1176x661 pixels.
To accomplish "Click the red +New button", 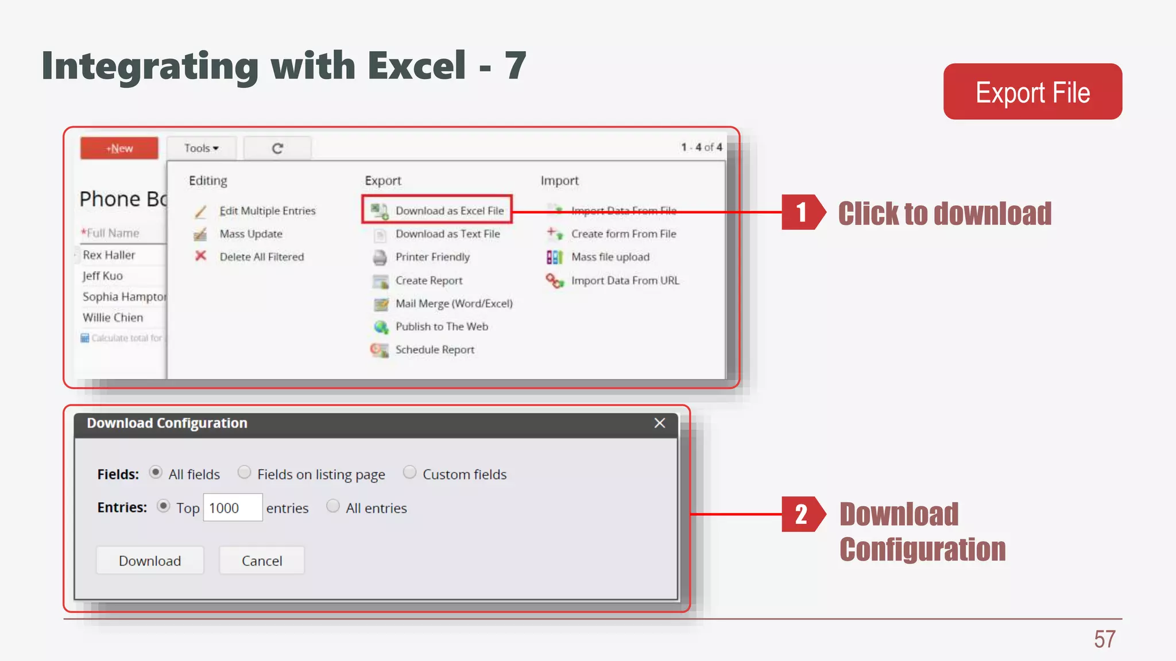I will [x=119, y=148].
